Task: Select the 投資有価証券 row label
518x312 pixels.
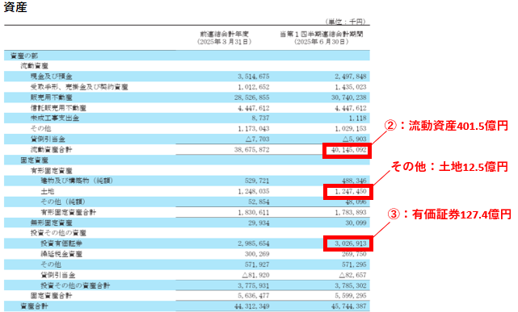Action: [61, 243]
